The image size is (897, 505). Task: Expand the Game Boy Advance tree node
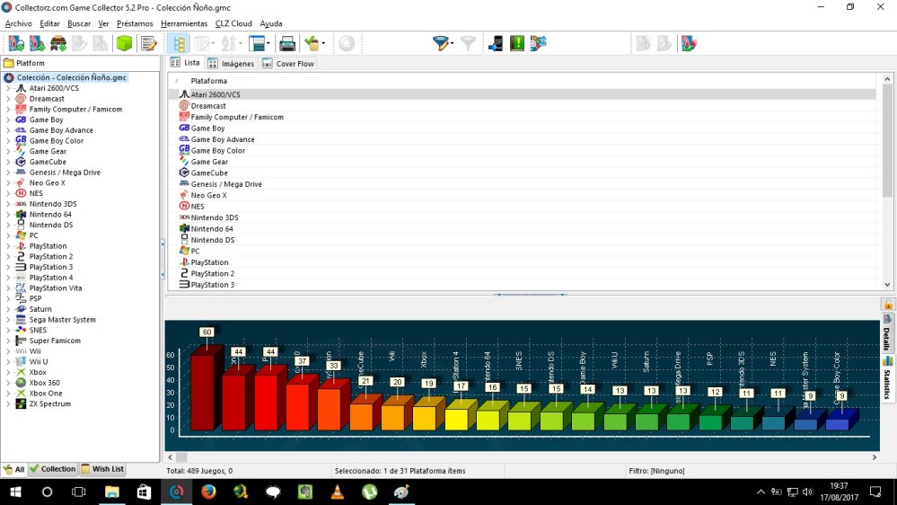9,130
